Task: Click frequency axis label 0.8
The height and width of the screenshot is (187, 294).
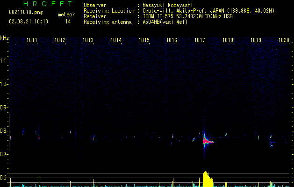Action: (x=4, y=131)
